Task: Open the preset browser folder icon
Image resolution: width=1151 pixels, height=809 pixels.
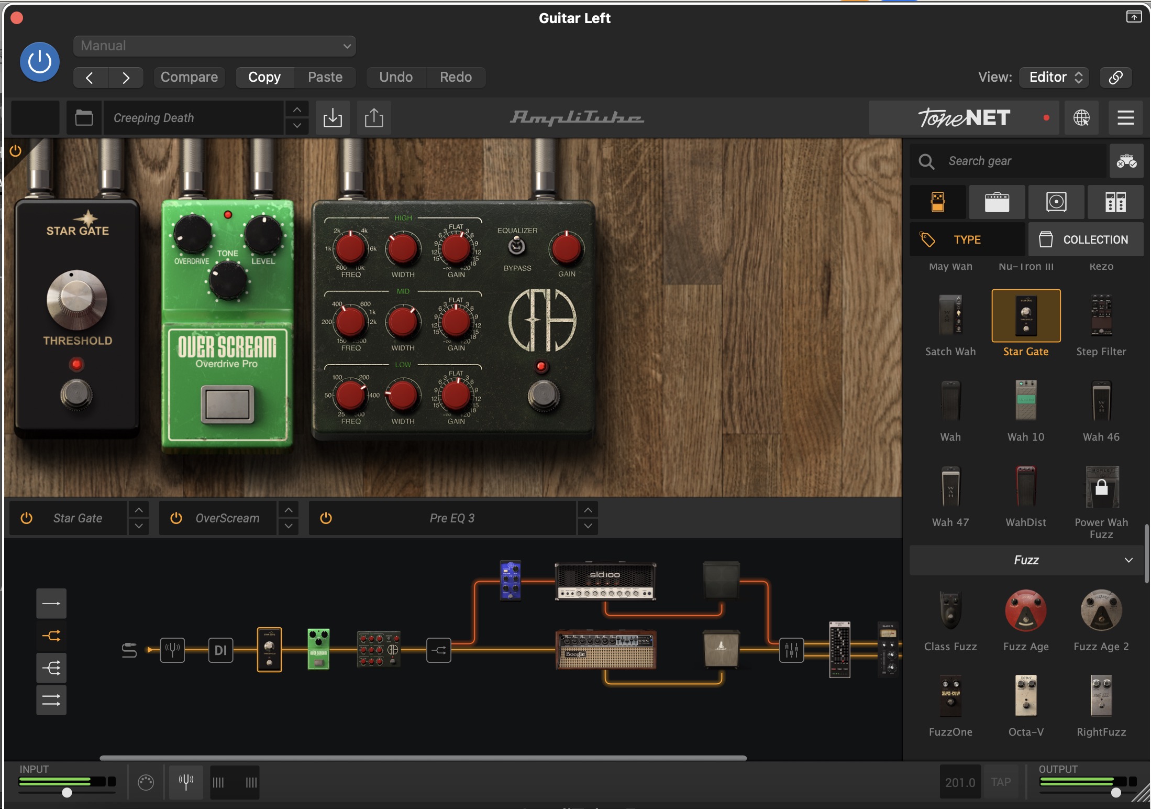Action: pyautogui.click(x=84, y=118)
